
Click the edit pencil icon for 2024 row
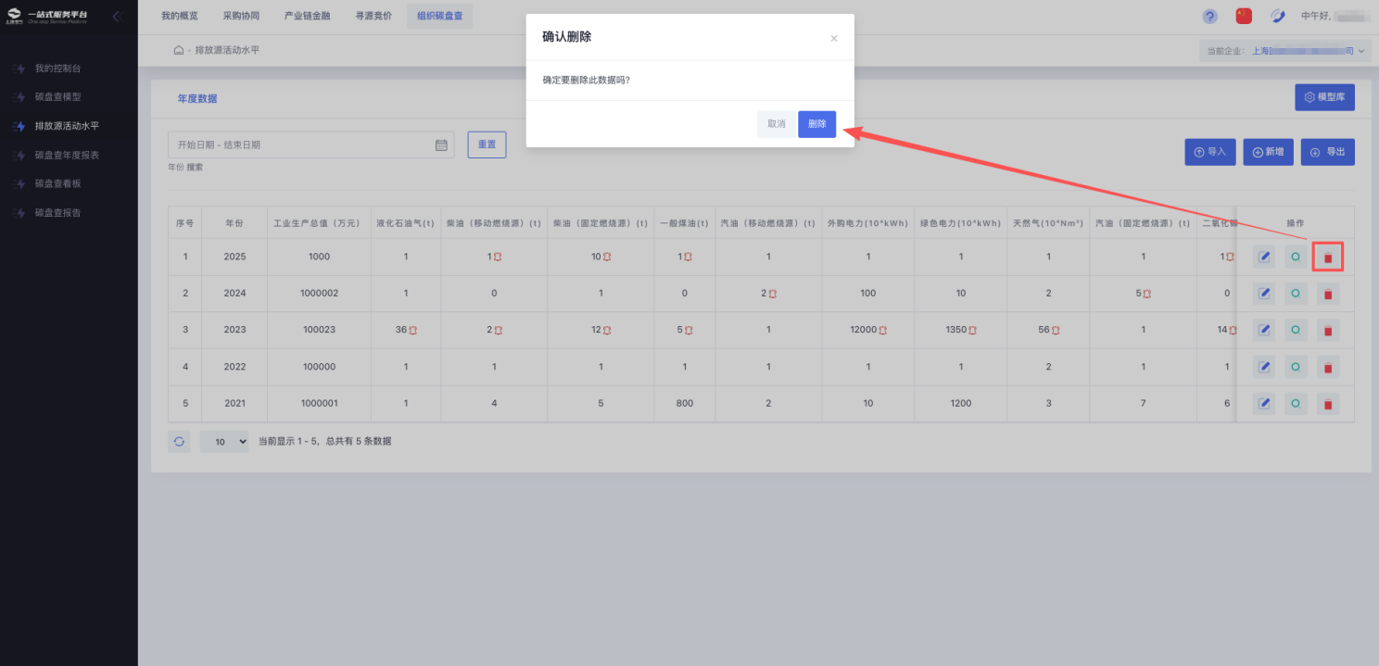(x=1263, y=294)
